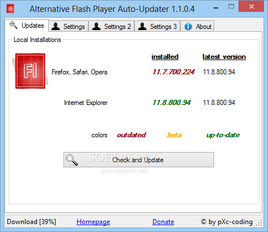Click the Flash app icon in title bar

10,9
